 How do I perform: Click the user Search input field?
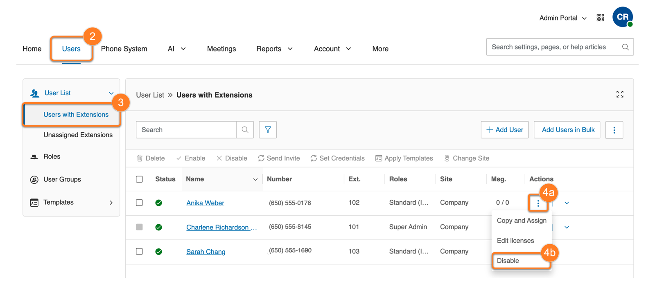pyautogui.click(x=186, y=130)
